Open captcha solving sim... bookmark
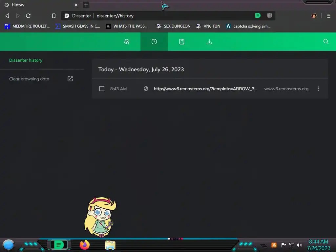 (x=248, y=26)
